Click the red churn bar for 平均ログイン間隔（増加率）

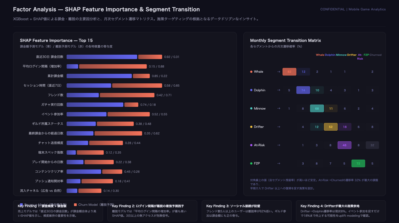[113, 66]
